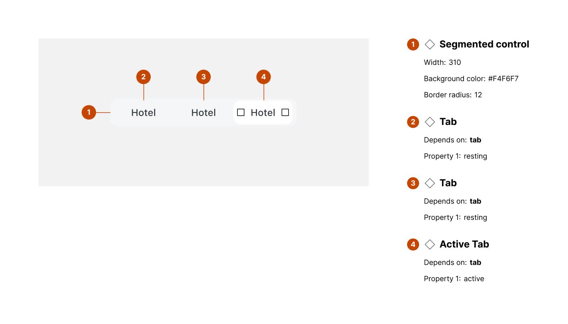Switch to the middle Hotel tab

coord(203,113)
